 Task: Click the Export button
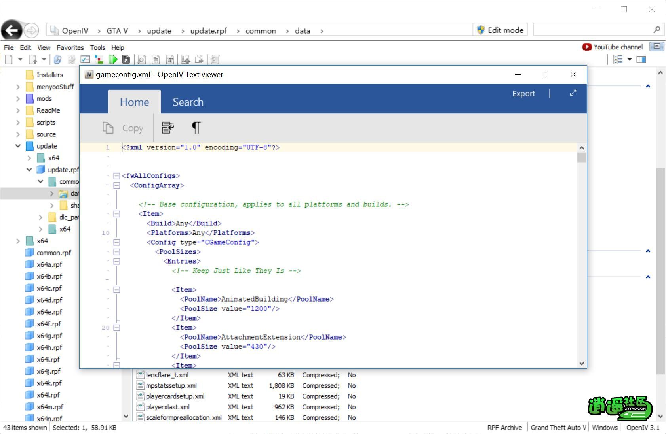point(523,94)
